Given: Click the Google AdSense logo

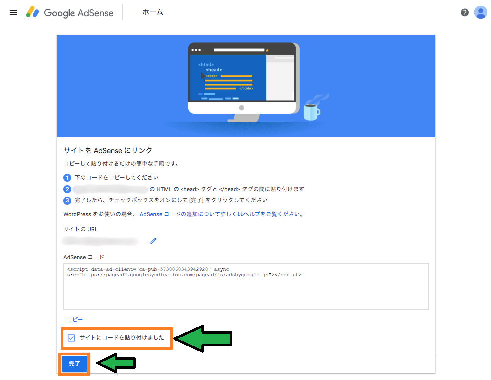Looking at the screenshot, I should tap(70, 12).
